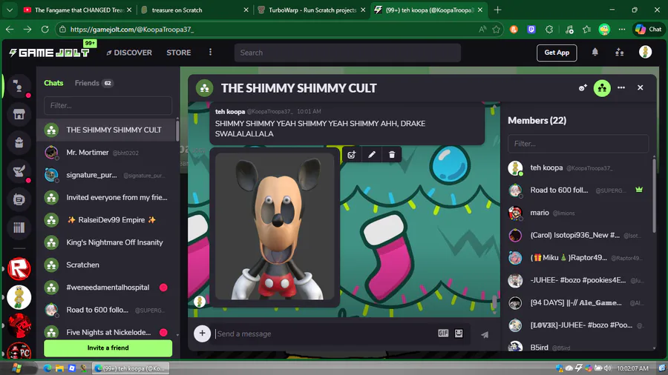Send the message with paper plane icon
668x375 pixels.
tap(485, 334)
